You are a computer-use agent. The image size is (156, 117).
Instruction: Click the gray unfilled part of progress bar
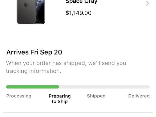click(104, 87)
